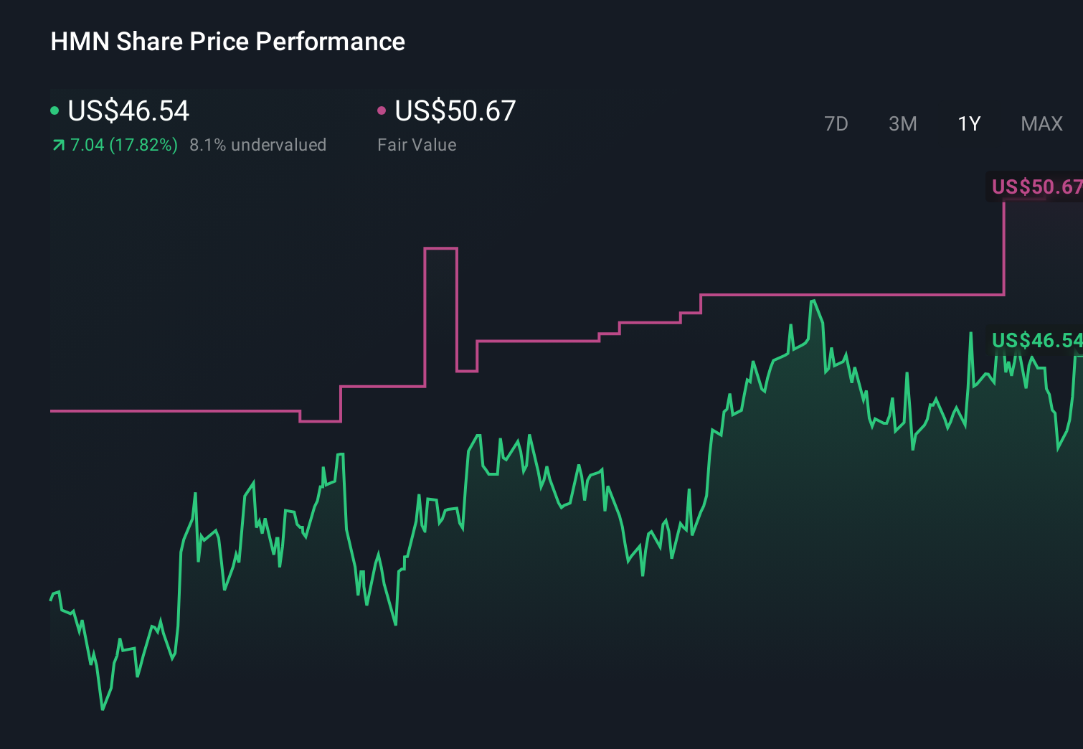This screenshot has height=749, width=1083.
Task: Click the 8.1% undervalued label
Action: pyautogui.click(x=258, y=145)
